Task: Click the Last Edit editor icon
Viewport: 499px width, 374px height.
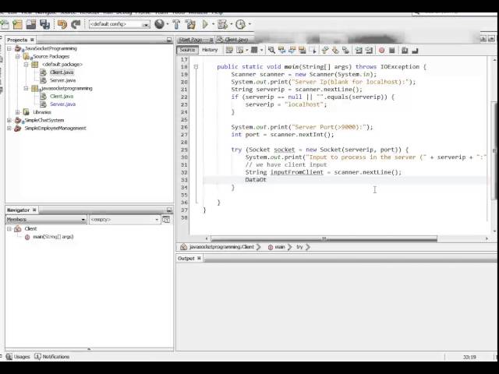Action: coord(229,50)
